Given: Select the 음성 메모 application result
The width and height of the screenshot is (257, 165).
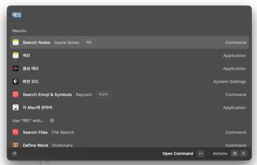Looking at the screenshot, I should 129,68.
